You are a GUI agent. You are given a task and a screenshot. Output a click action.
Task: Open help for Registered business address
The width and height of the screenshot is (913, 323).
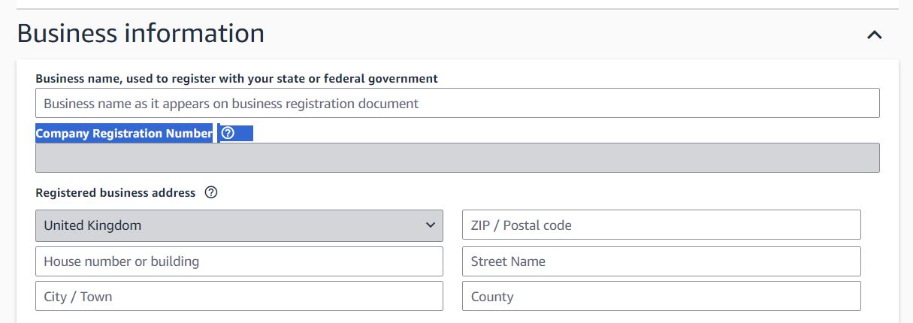(211, 192)
